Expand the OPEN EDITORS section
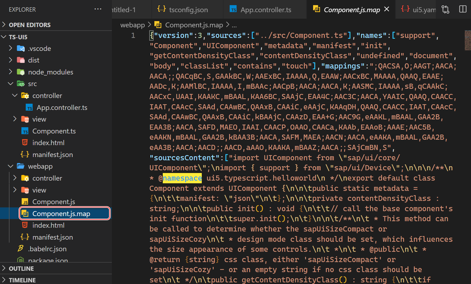The height and width of the screenshot is (284, 471). [x=56, y=25]
